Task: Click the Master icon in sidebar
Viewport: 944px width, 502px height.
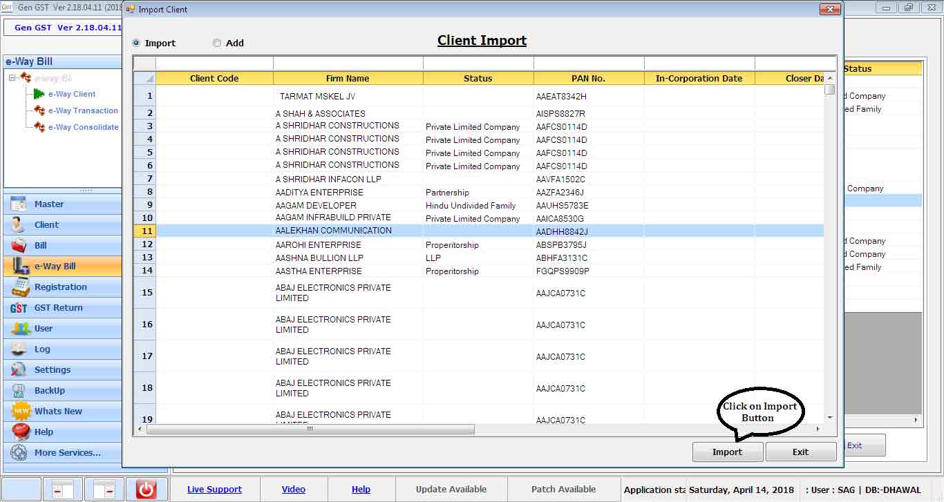Action: [19, 204]
